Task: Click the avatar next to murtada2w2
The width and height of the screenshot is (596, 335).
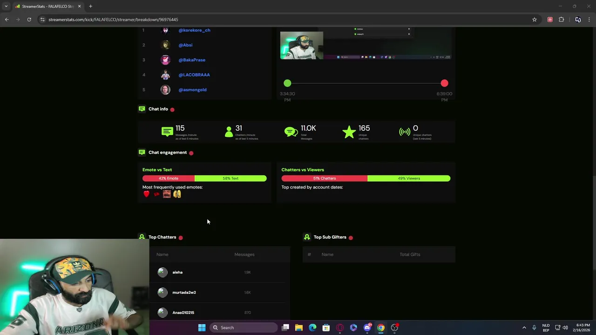Action: tap(163, 292)
